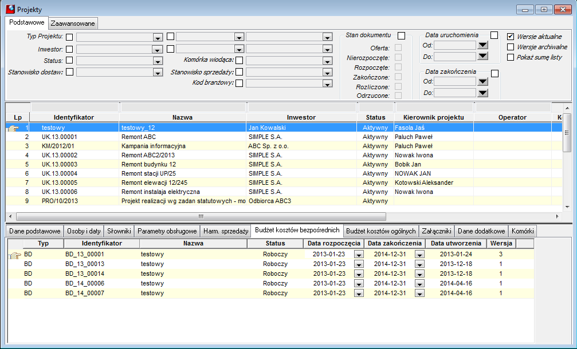Check the Wersje archiwalne option
The image size is (577, 349).
pos(511,47)
